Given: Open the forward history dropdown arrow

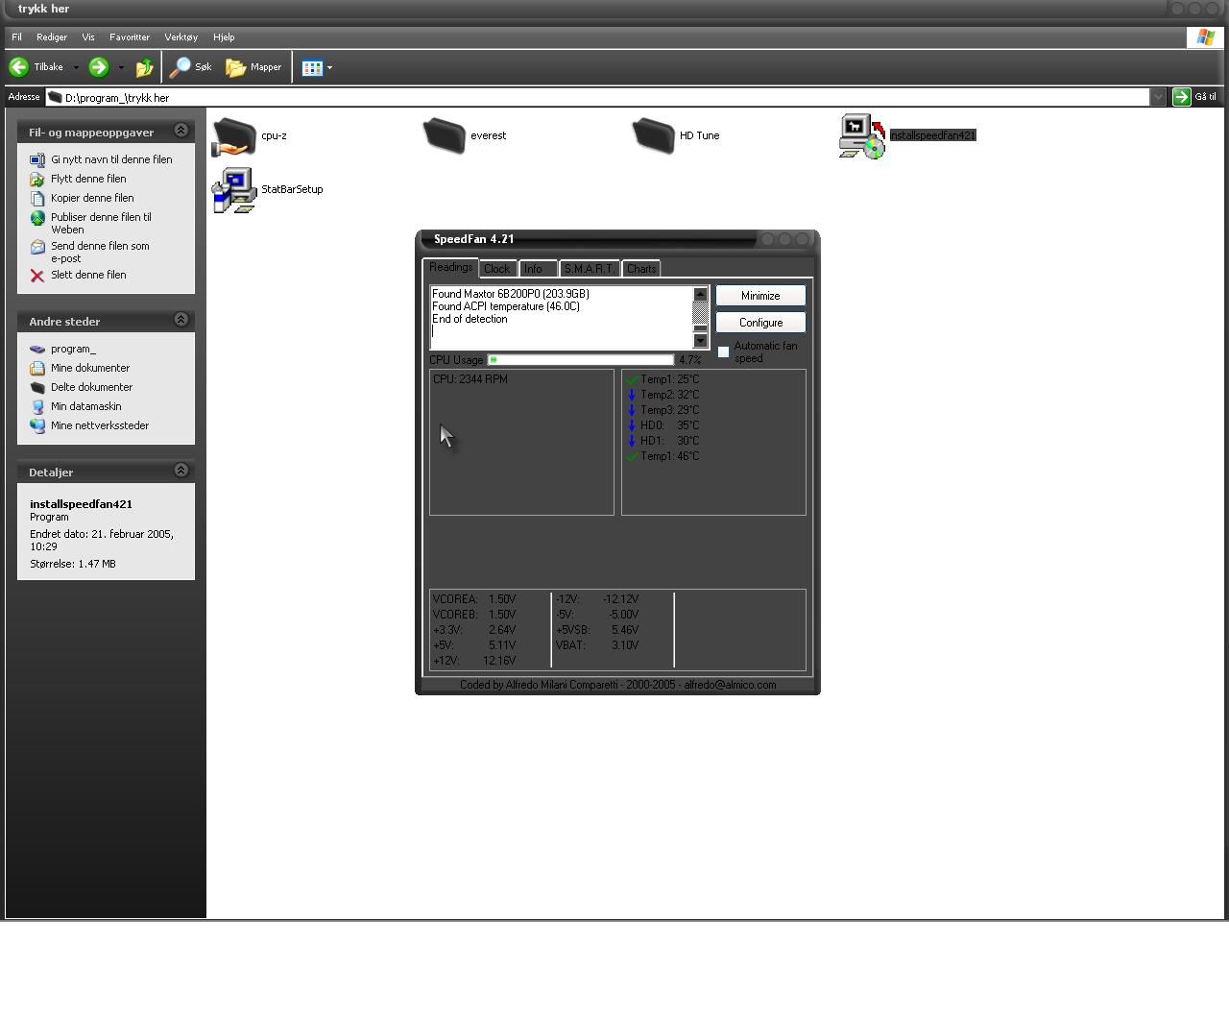Looking at the screenshot, I should coord(121,67).
